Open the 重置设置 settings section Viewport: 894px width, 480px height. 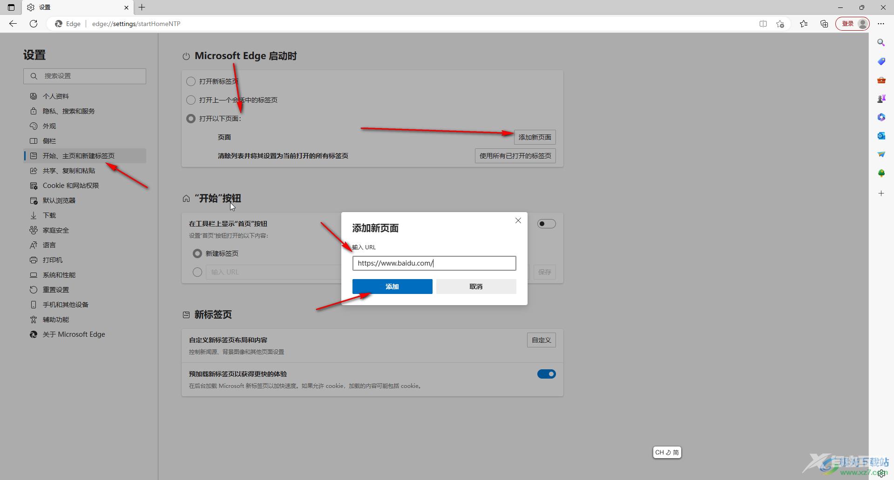click(85, 290)
